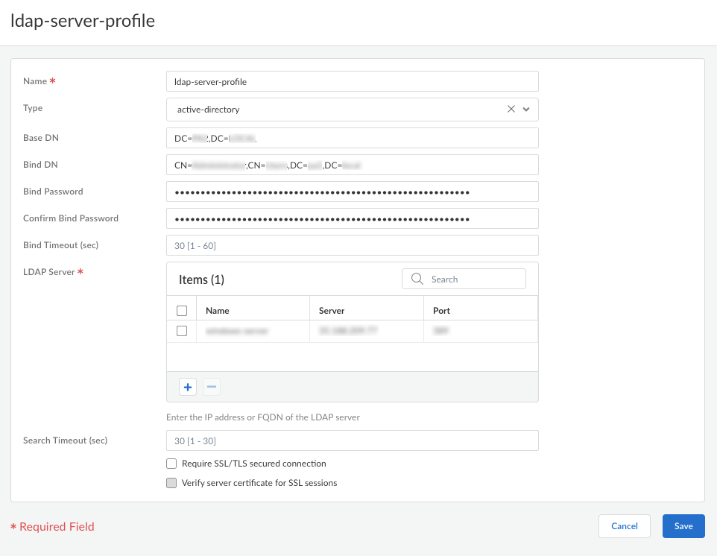This screenshot has height=556, width=717.
Task: Click the Port column header
Action: pyautogui.click(x=442, y=311)
